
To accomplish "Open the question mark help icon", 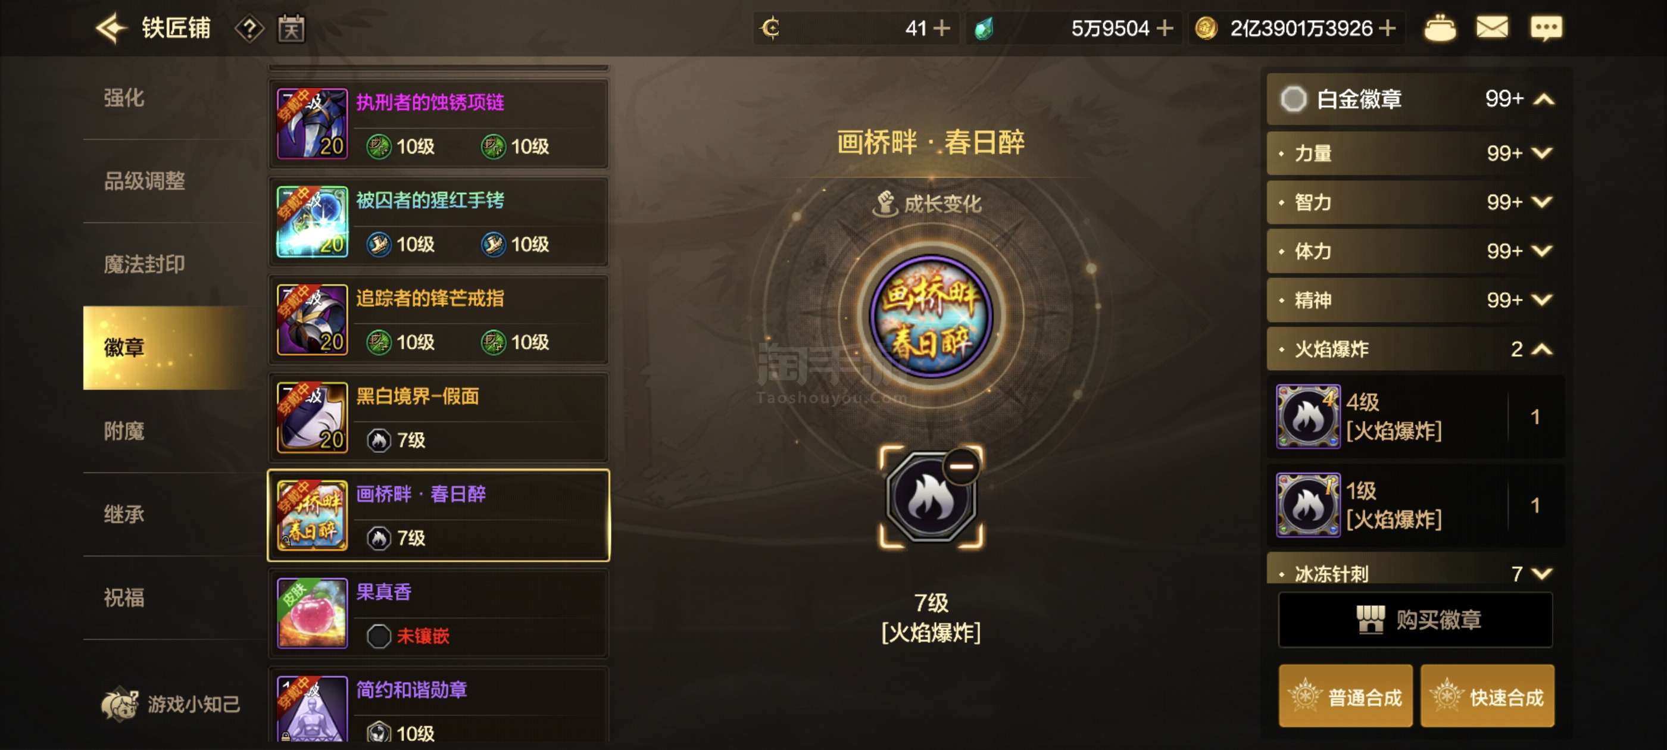I will tap(249, 29).
